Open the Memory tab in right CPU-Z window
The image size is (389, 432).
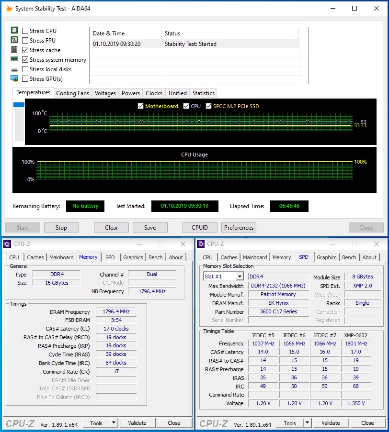[x=282, y=257]
